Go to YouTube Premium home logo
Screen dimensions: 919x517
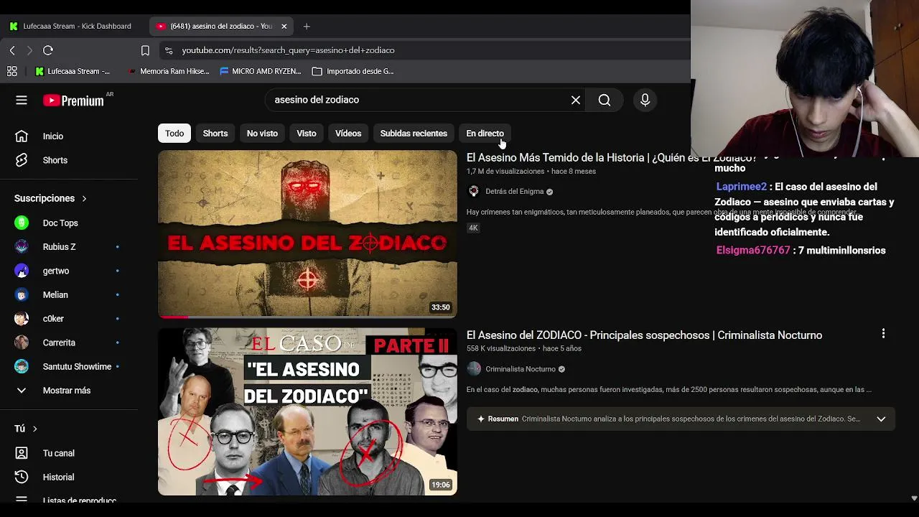pyautogui.click(x=73, y=101)
